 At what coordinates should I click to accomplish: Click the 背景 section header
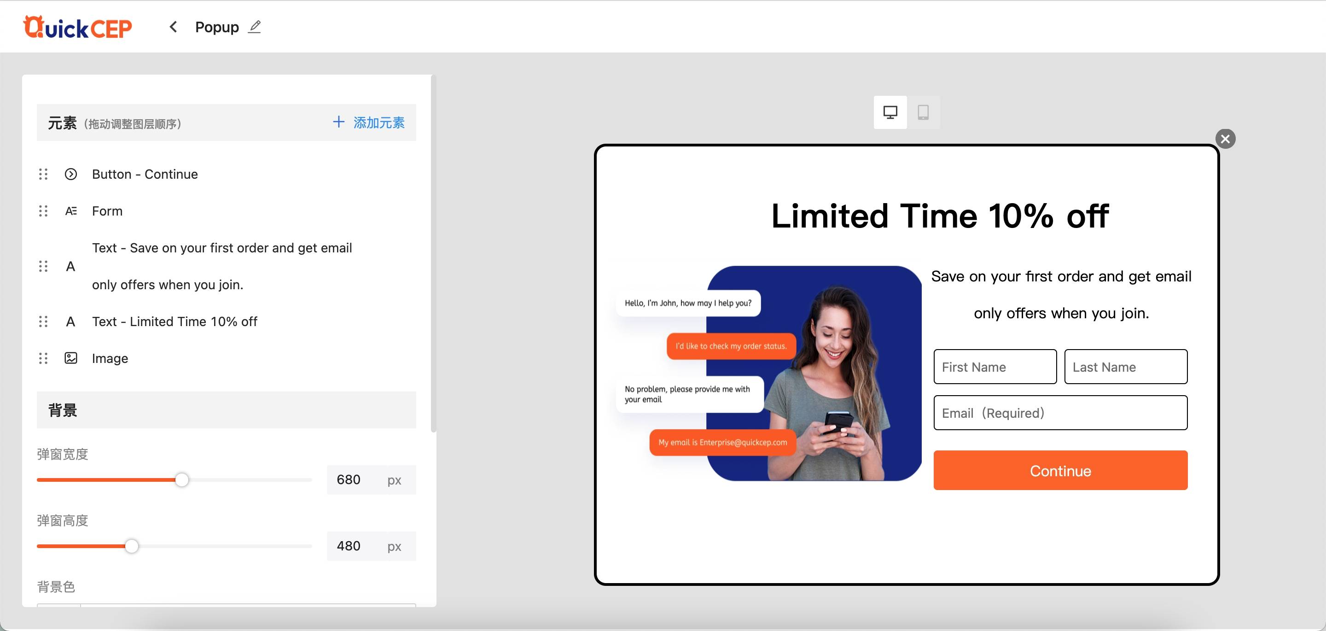(227, 410)
